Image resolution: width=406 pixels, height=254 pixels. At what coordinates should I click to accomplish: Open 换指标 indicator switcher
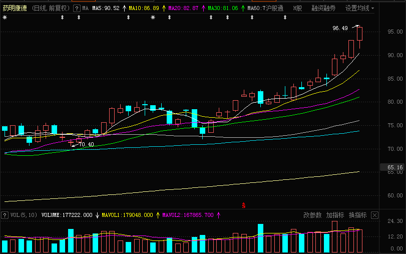click(x=357, y=215)
